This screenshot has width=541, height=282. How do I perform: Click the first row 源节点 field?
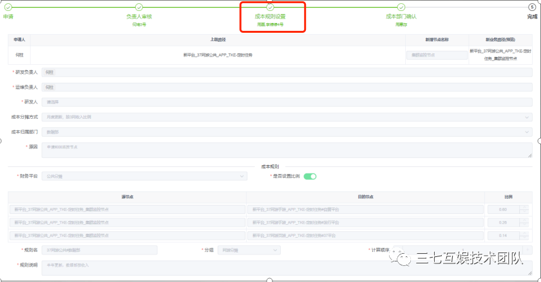128,209
